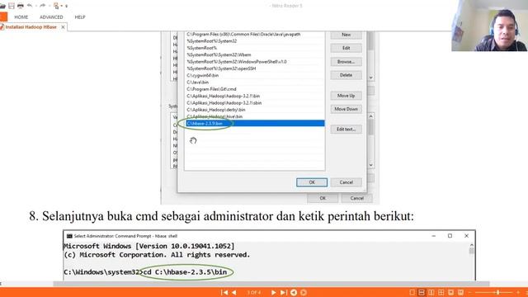Screen dimensions: 528x297
Task: Switch to the ADVANCED ribbon tab
Action: [x=51, y=17]
